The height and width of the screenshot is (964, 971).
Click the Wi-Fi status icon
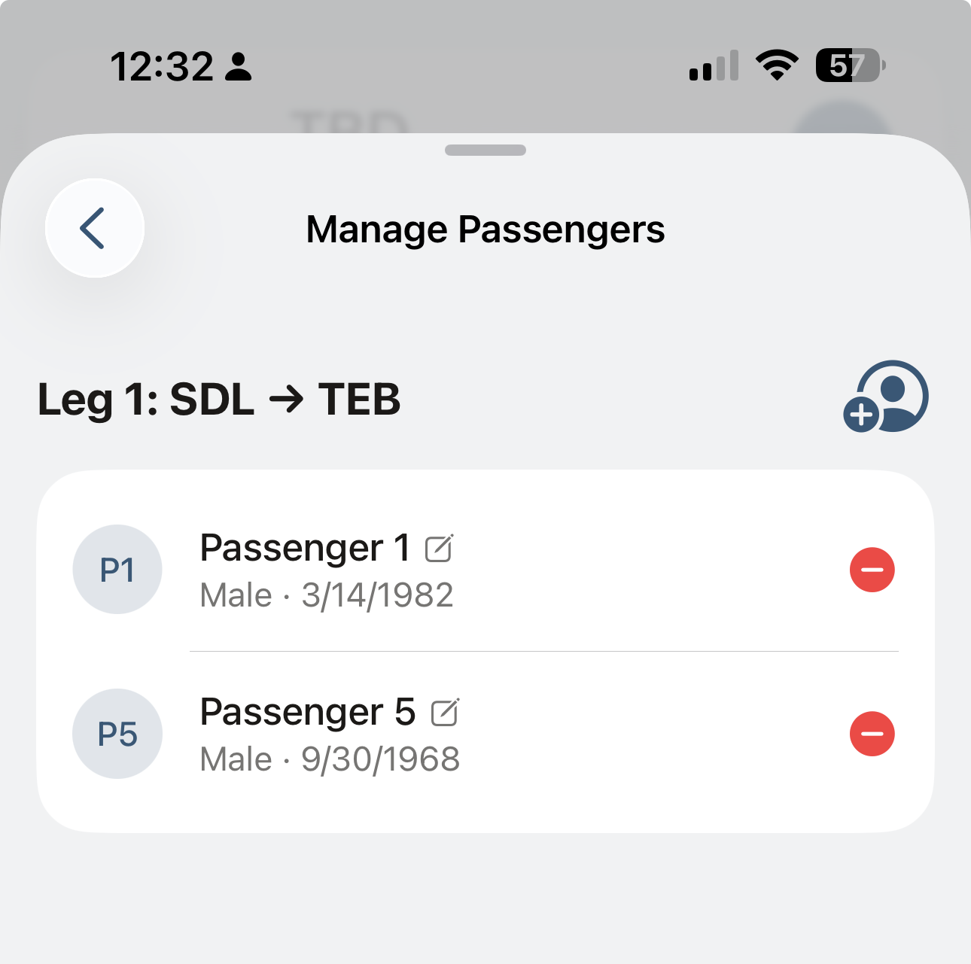click(777, 65)
